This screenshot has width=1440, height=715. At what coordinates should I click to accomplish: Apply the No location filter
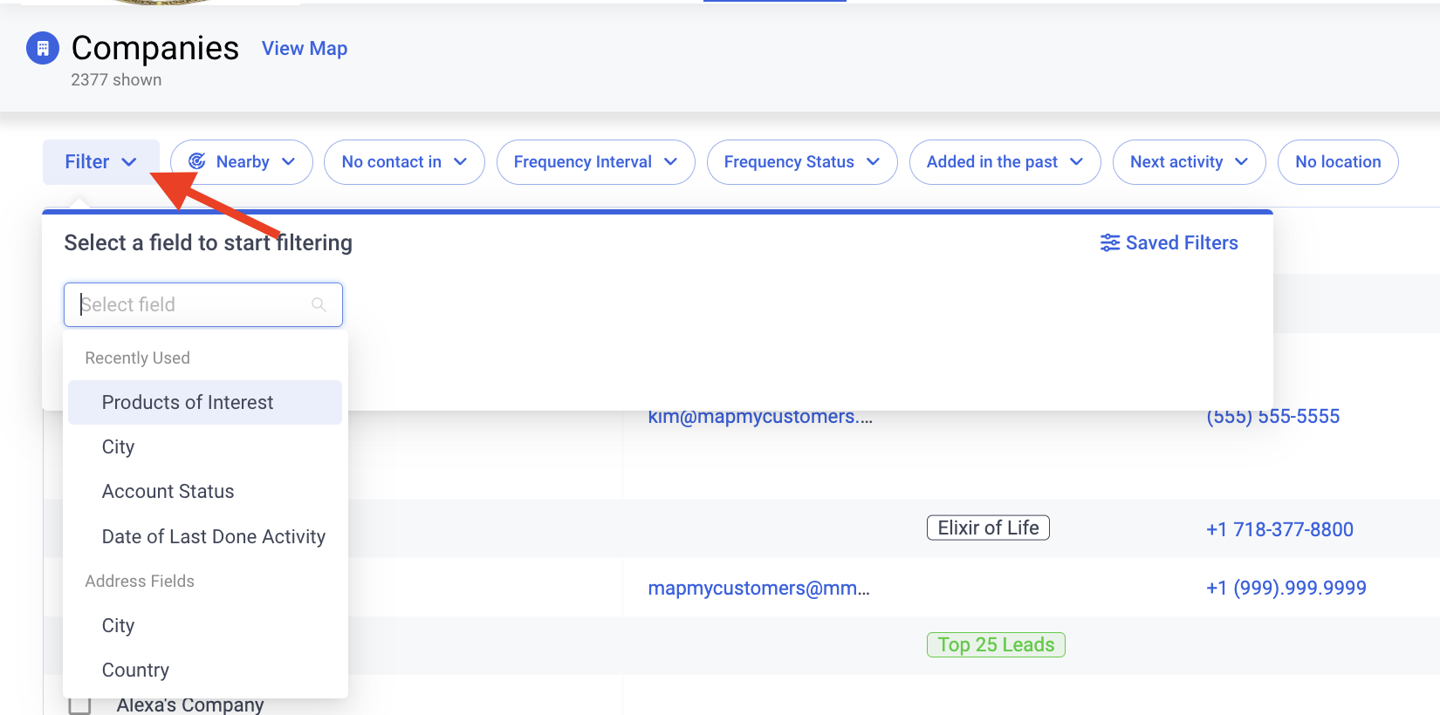tap(1338, 162)
